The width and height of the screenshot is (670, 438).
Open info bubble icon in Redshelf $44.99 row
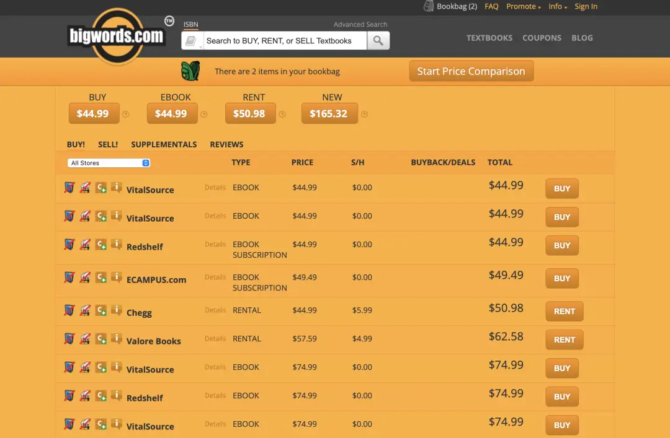[x=116, y=244]
